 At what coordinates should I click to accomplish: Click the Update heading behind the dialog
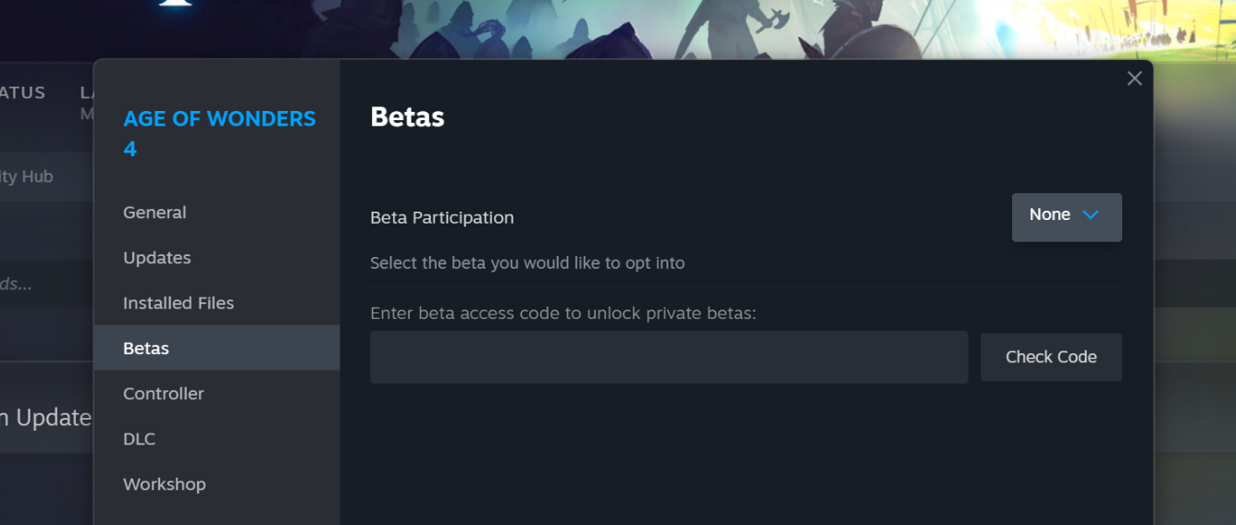tap(46, 418)
